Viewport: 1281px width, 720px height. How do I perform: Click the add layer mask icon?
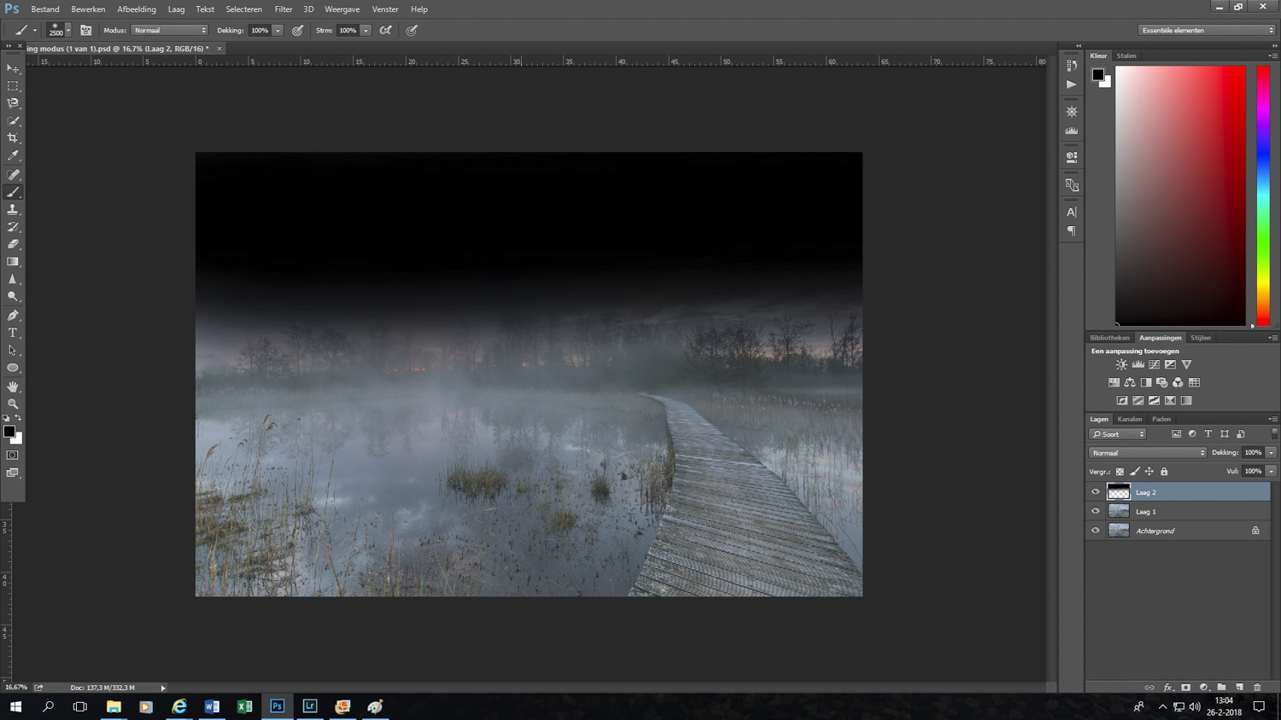pyautogui.click(x=1185, y=687)
